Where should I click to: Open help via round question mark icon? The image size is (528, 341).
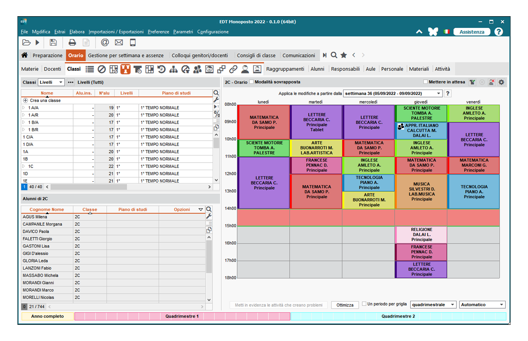tap(499, 32)
